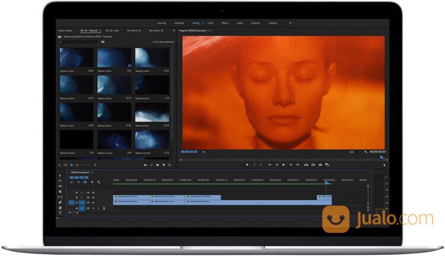Click the timeline wrench display settings
445x256 pixels.
tap(98, 182)
